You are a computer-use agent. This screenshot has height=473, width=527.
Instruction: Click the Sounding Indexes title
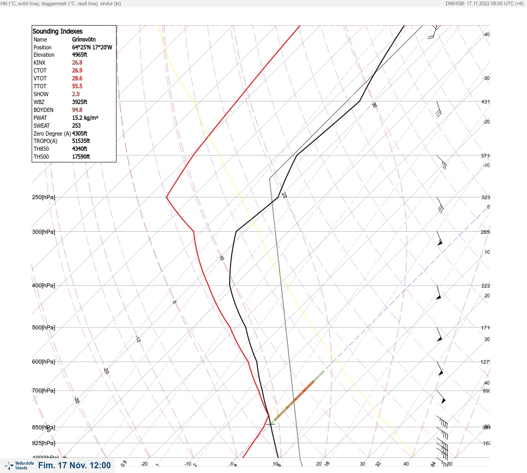[57, 31]
